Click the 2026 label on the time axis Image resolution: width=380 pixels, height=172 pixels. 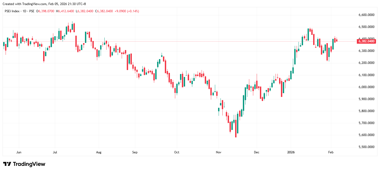click(x=291, y=152)
